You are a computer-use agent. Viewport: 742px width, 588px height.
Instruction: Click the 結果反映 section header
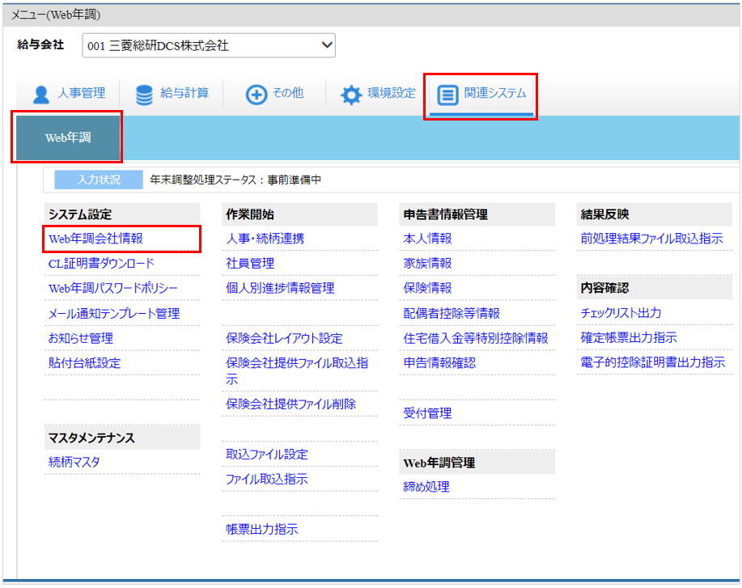655,214
